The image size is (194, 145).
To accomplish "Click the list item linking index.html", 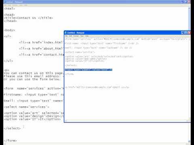I will pyautogui.click(x=41, y=42).
